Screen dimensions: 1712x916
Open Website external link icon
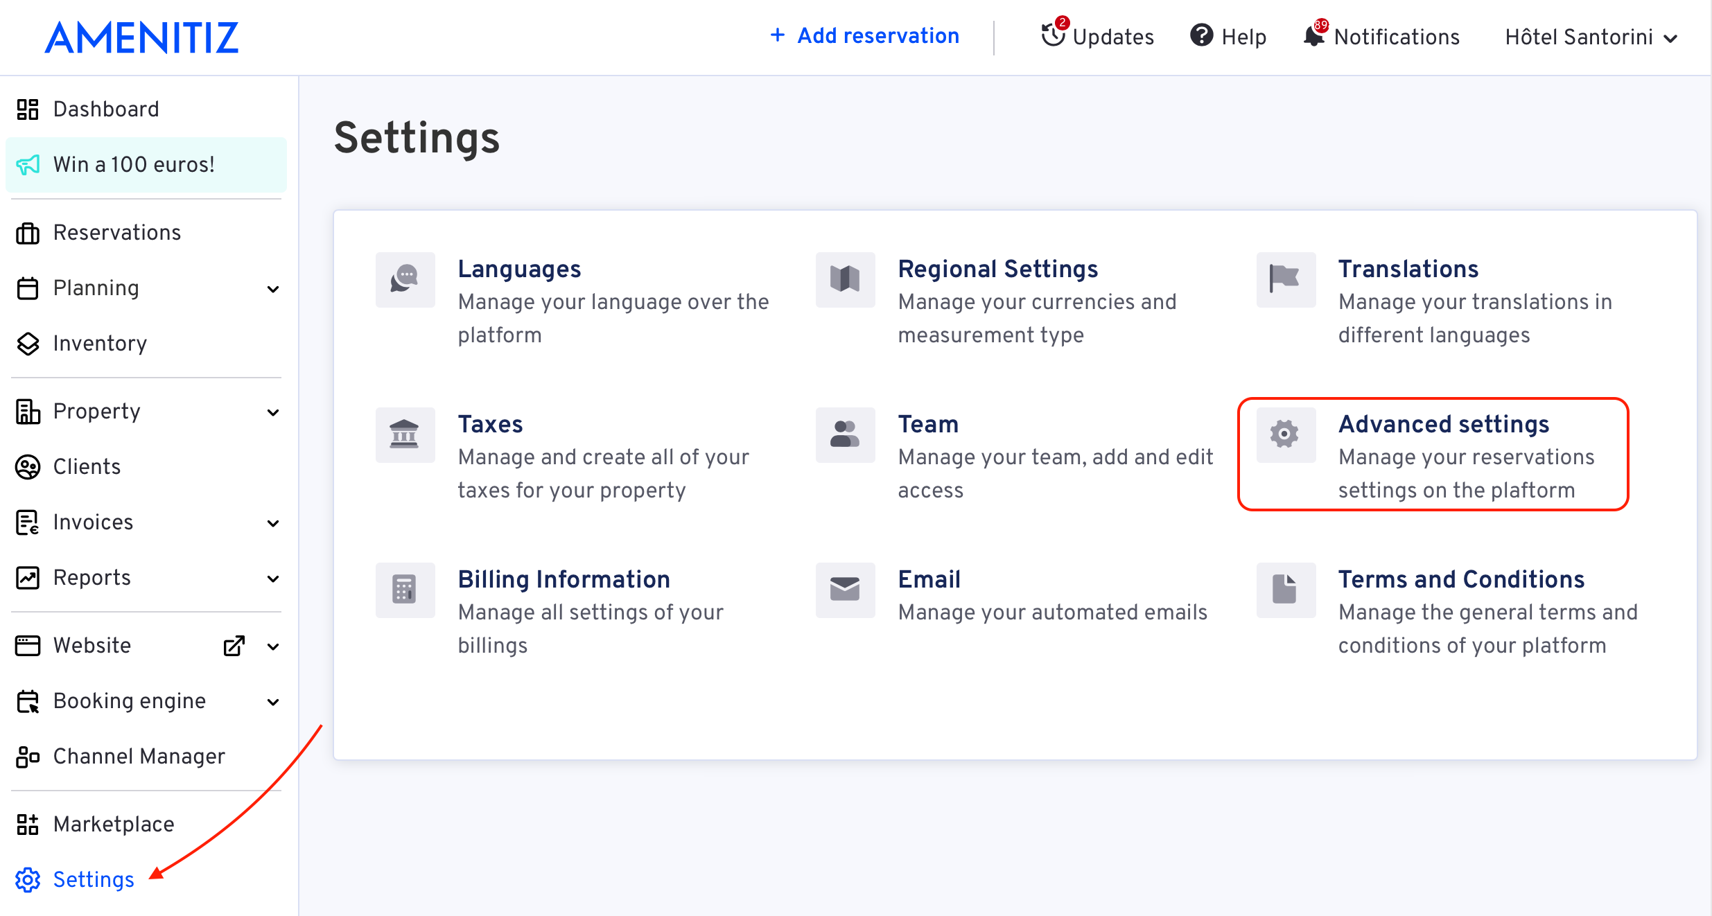coord(234,646)
